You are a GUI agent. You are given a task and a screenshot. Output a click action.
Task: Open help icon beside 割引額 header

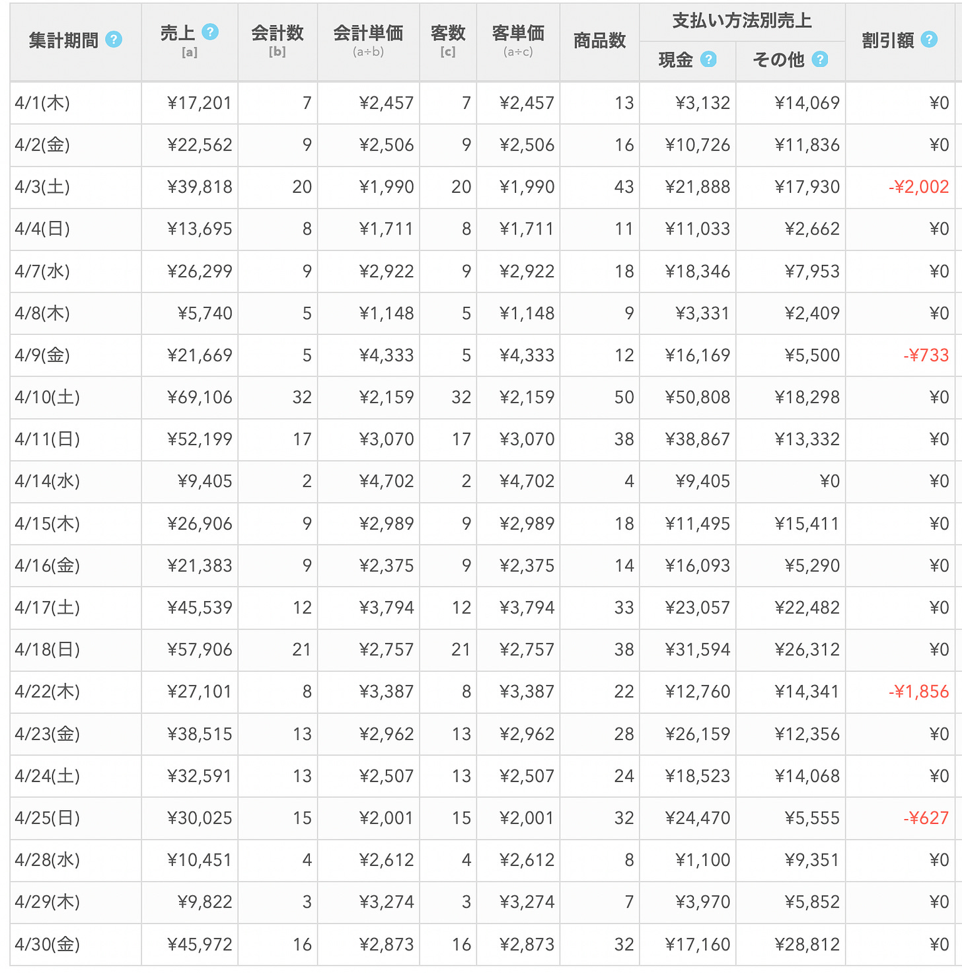pyautogui.click(x=929, y=39)
